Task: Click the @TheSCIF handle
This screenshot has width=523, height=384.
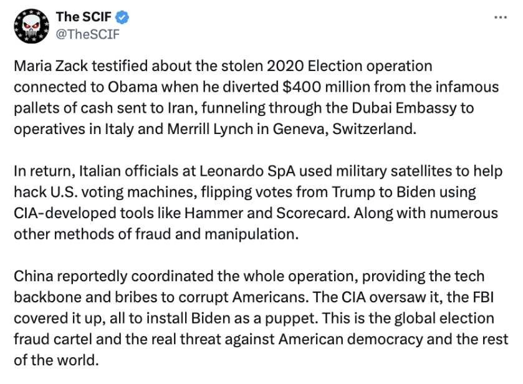Action: click(x=87, y=34)
